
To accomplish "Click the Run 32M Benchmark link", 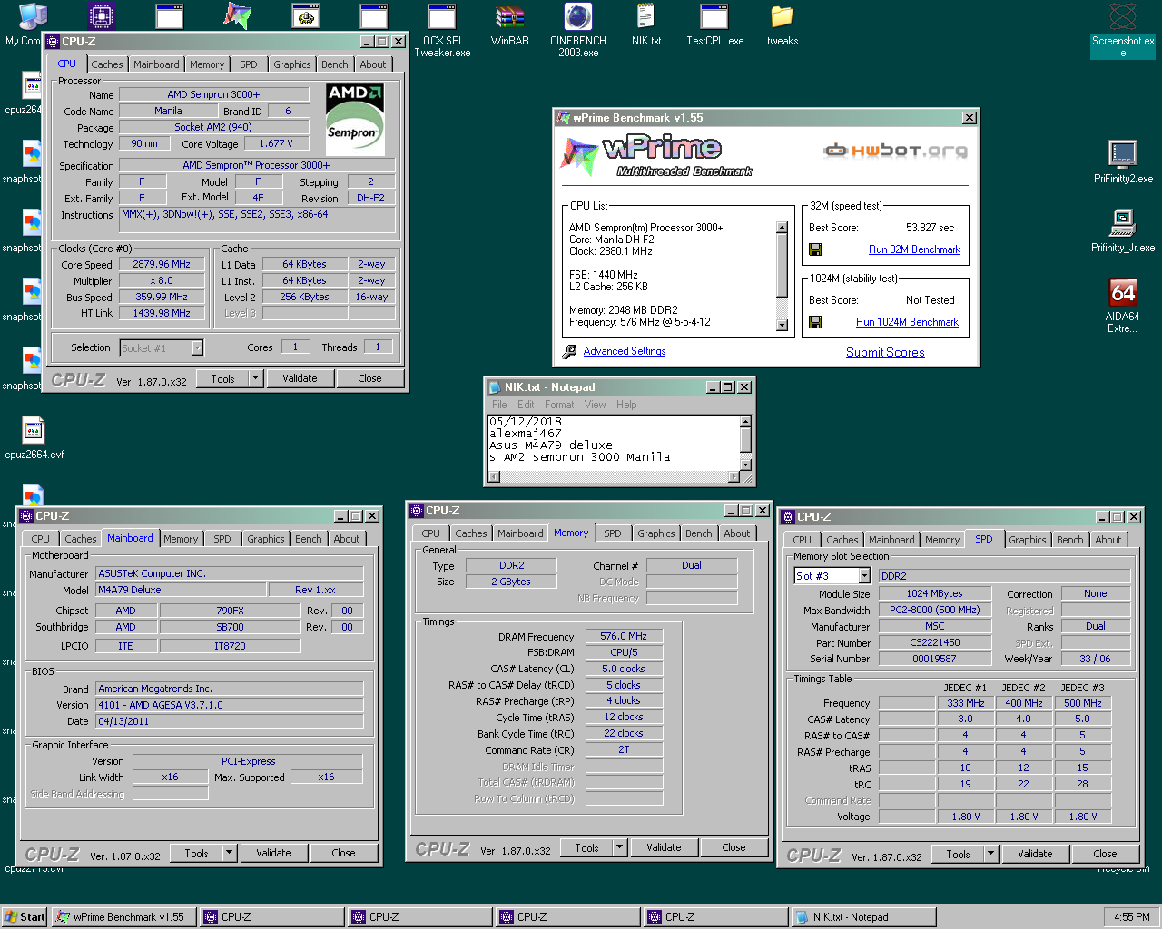I will click(914, 249).
